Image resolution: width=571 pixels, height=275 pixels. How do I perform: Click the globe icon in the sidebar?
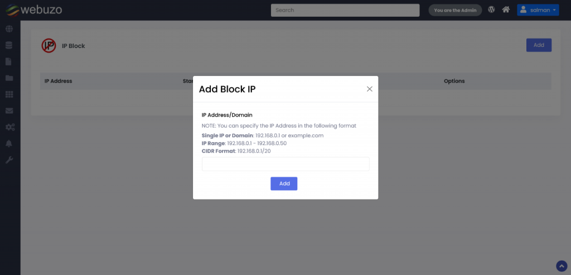[x=9, y=29]
